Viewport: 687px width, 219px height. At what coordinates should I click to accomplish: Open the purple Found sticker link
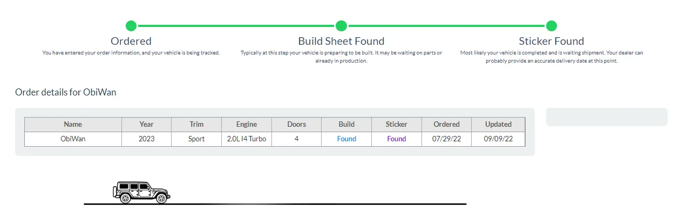pyautogui.click(x=396, y=139)
